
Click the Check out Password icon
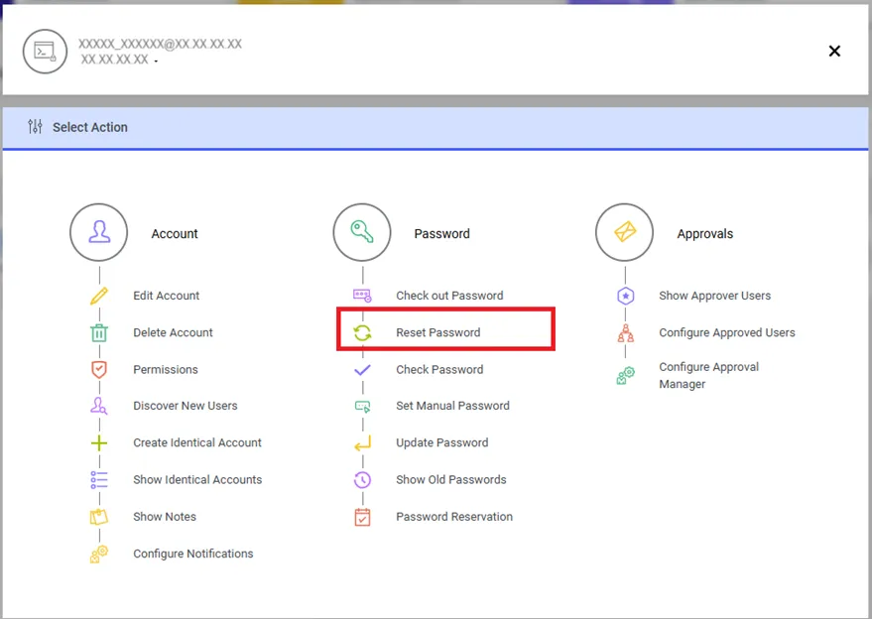coord(363,296)
